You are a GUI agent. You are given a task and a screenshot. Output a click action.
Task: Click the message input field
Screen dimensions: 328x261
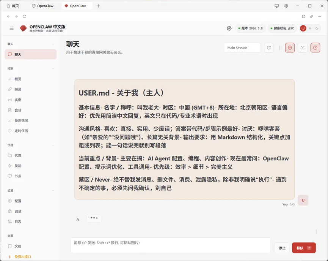[x=171, y=245]
